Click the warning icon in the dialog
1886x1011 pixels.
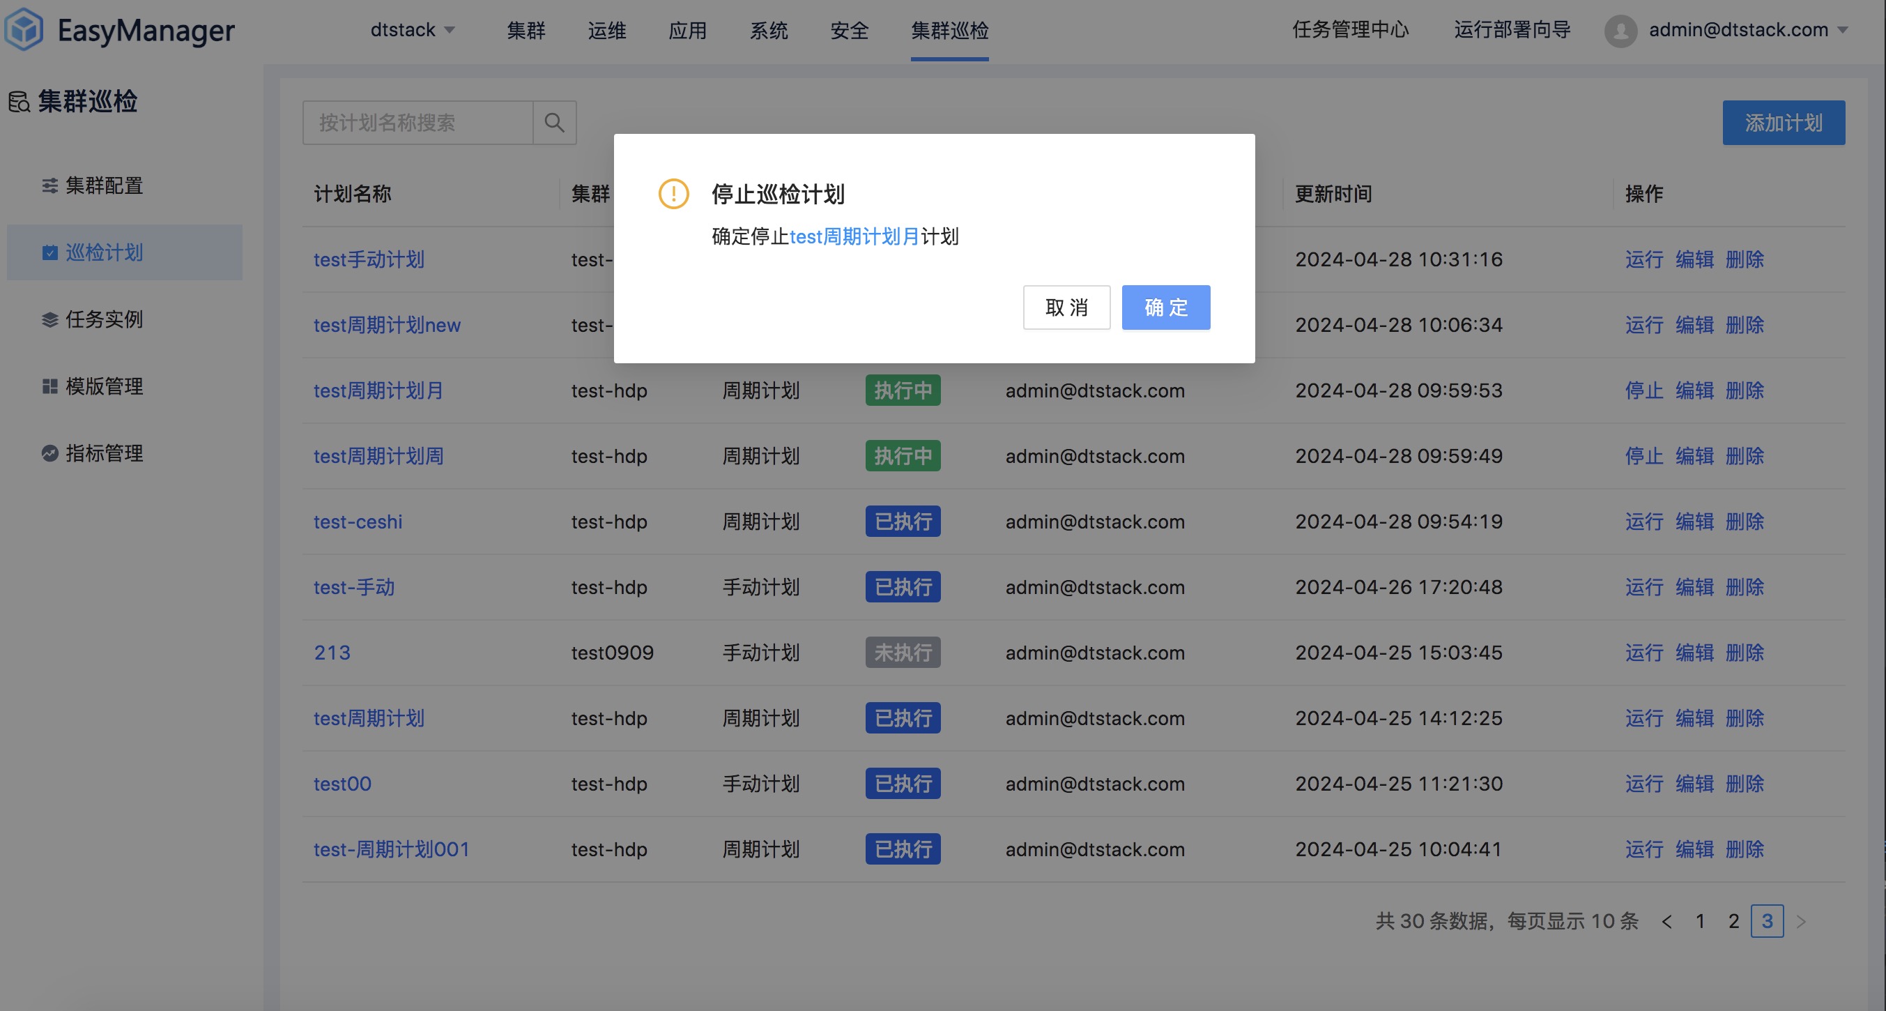click(x=673, y=194)
